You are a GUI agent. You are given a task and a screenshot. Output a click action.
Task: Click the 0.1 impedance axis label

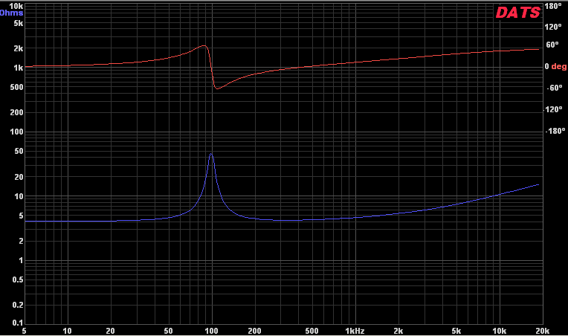click(x=18, y=323)
